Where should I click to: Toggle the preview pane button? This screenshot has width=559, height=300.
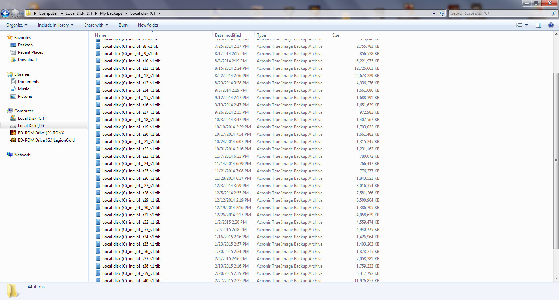click(x=538, y=25)
